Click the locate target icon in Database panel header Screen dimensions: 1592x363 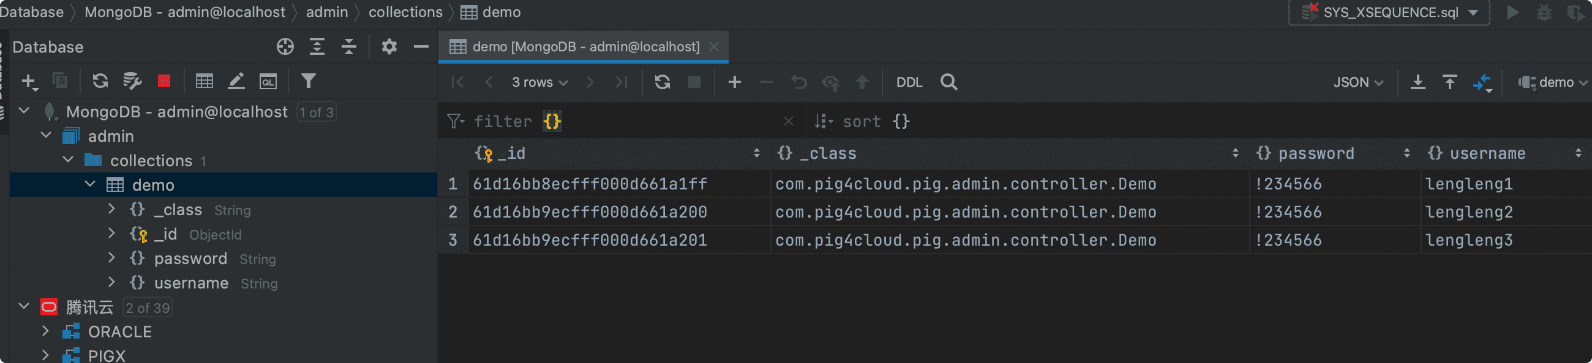point(285,46)
